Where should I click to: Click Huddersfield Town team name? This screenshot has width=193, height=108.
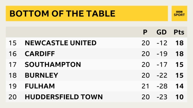[x=64, y=97]
